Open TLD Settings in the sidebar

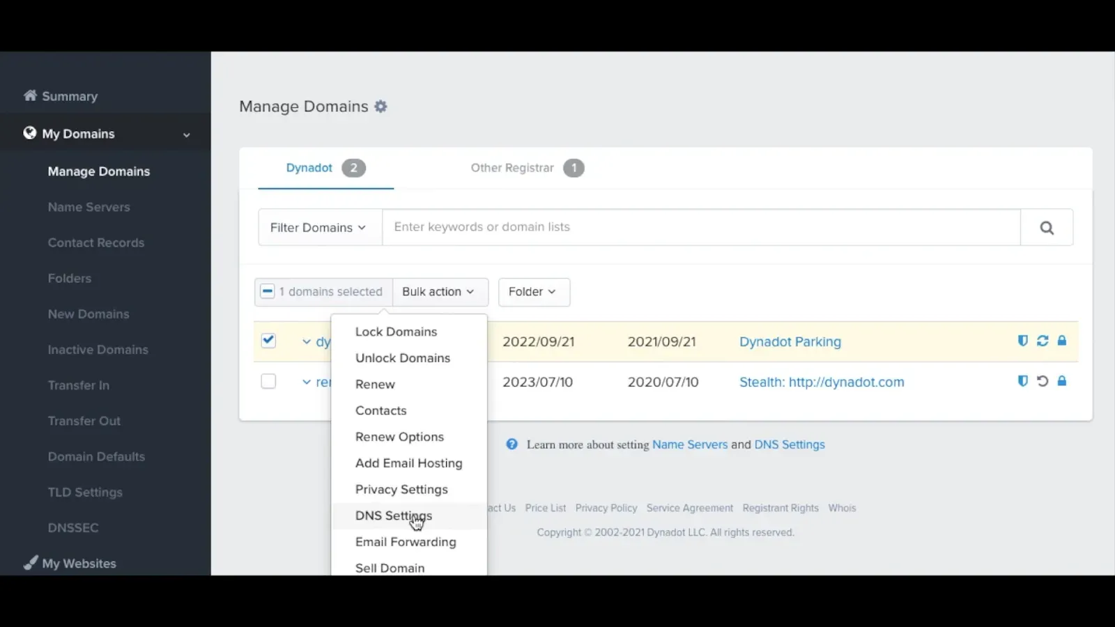[85, 492]
